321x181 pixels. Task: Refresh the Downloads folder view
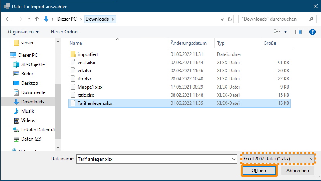pyautogui.click(x=230, y=19)
